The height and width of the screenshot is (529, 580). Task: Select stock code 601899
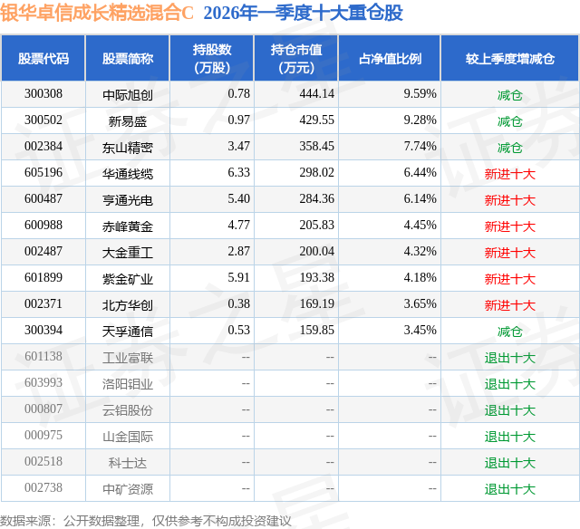[x=43, y=277]
